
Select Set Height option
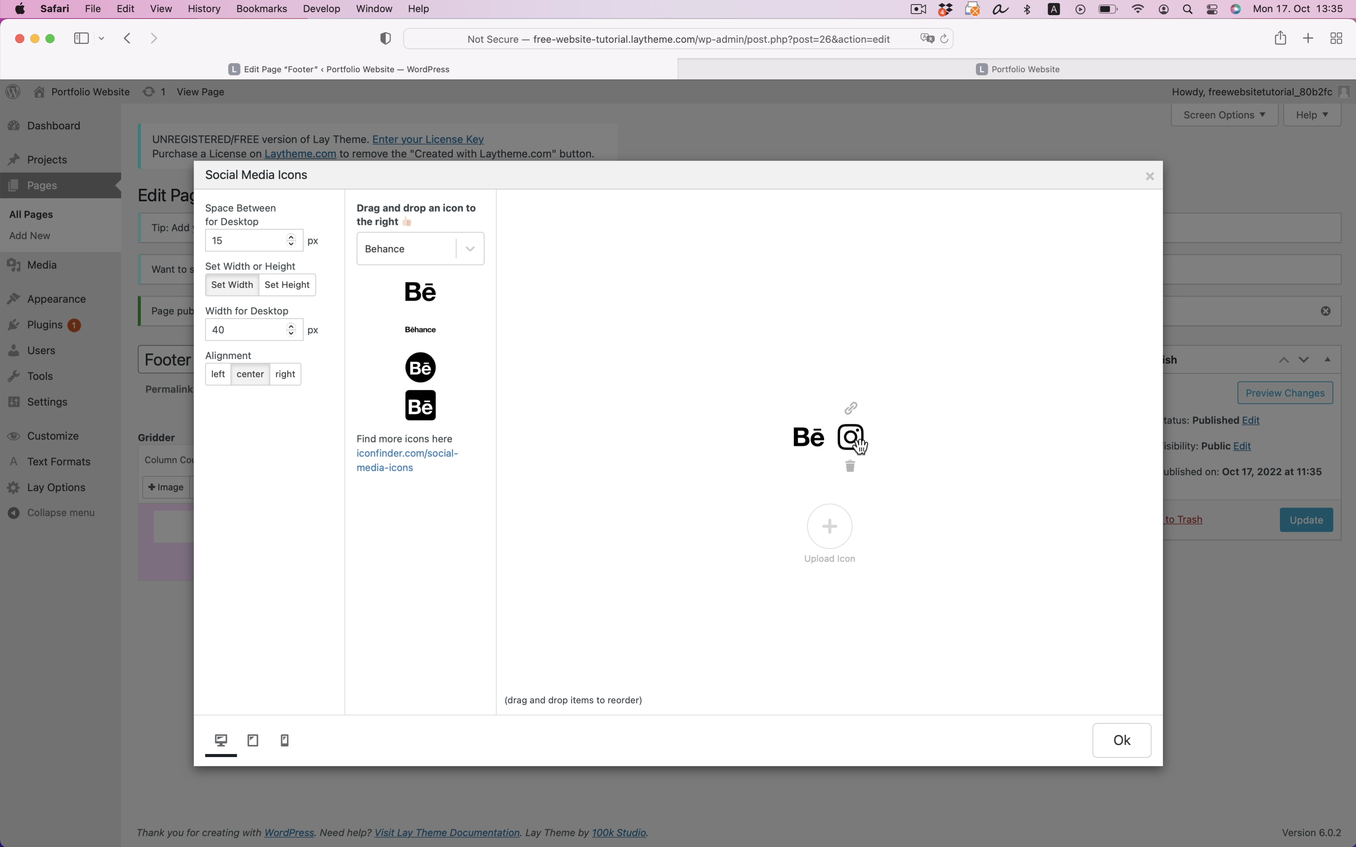pos(287,285)
